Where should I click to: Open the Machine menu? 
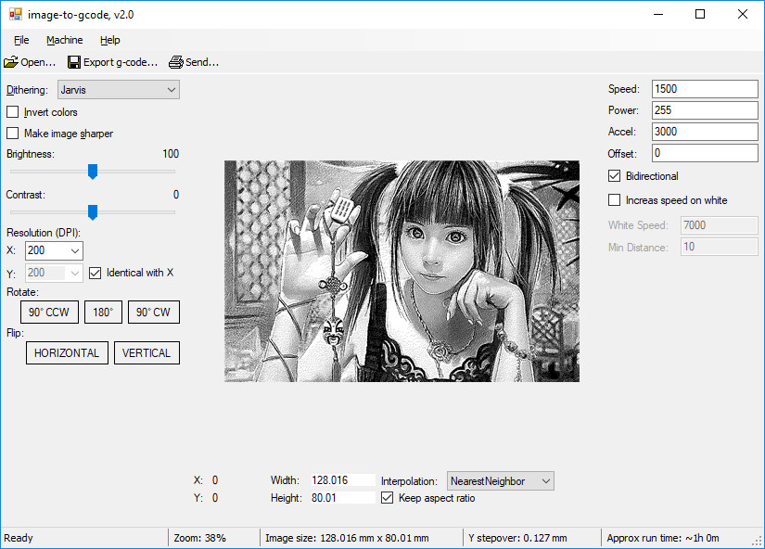(x=64, y=40)
